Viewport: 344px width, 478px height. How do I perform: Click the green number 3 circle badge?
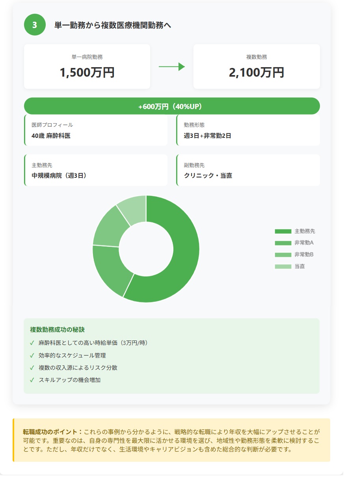(x=35, y=25)
